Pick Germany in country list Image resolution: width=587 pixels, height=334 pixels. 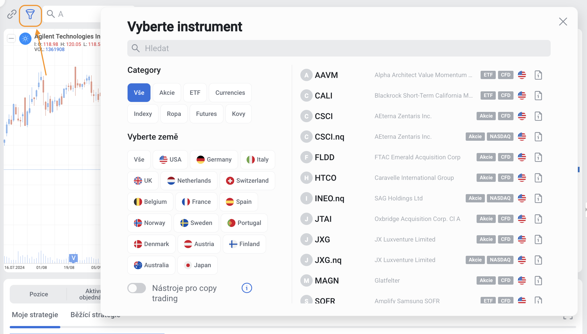(x=214, y=160)
